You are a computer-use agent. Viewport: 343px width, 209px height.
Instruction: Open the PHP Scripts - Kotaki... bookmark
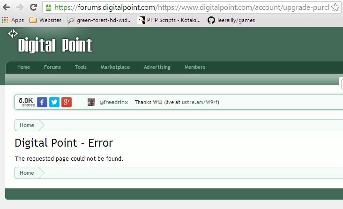pyautogui.click(x=169, y=20)
